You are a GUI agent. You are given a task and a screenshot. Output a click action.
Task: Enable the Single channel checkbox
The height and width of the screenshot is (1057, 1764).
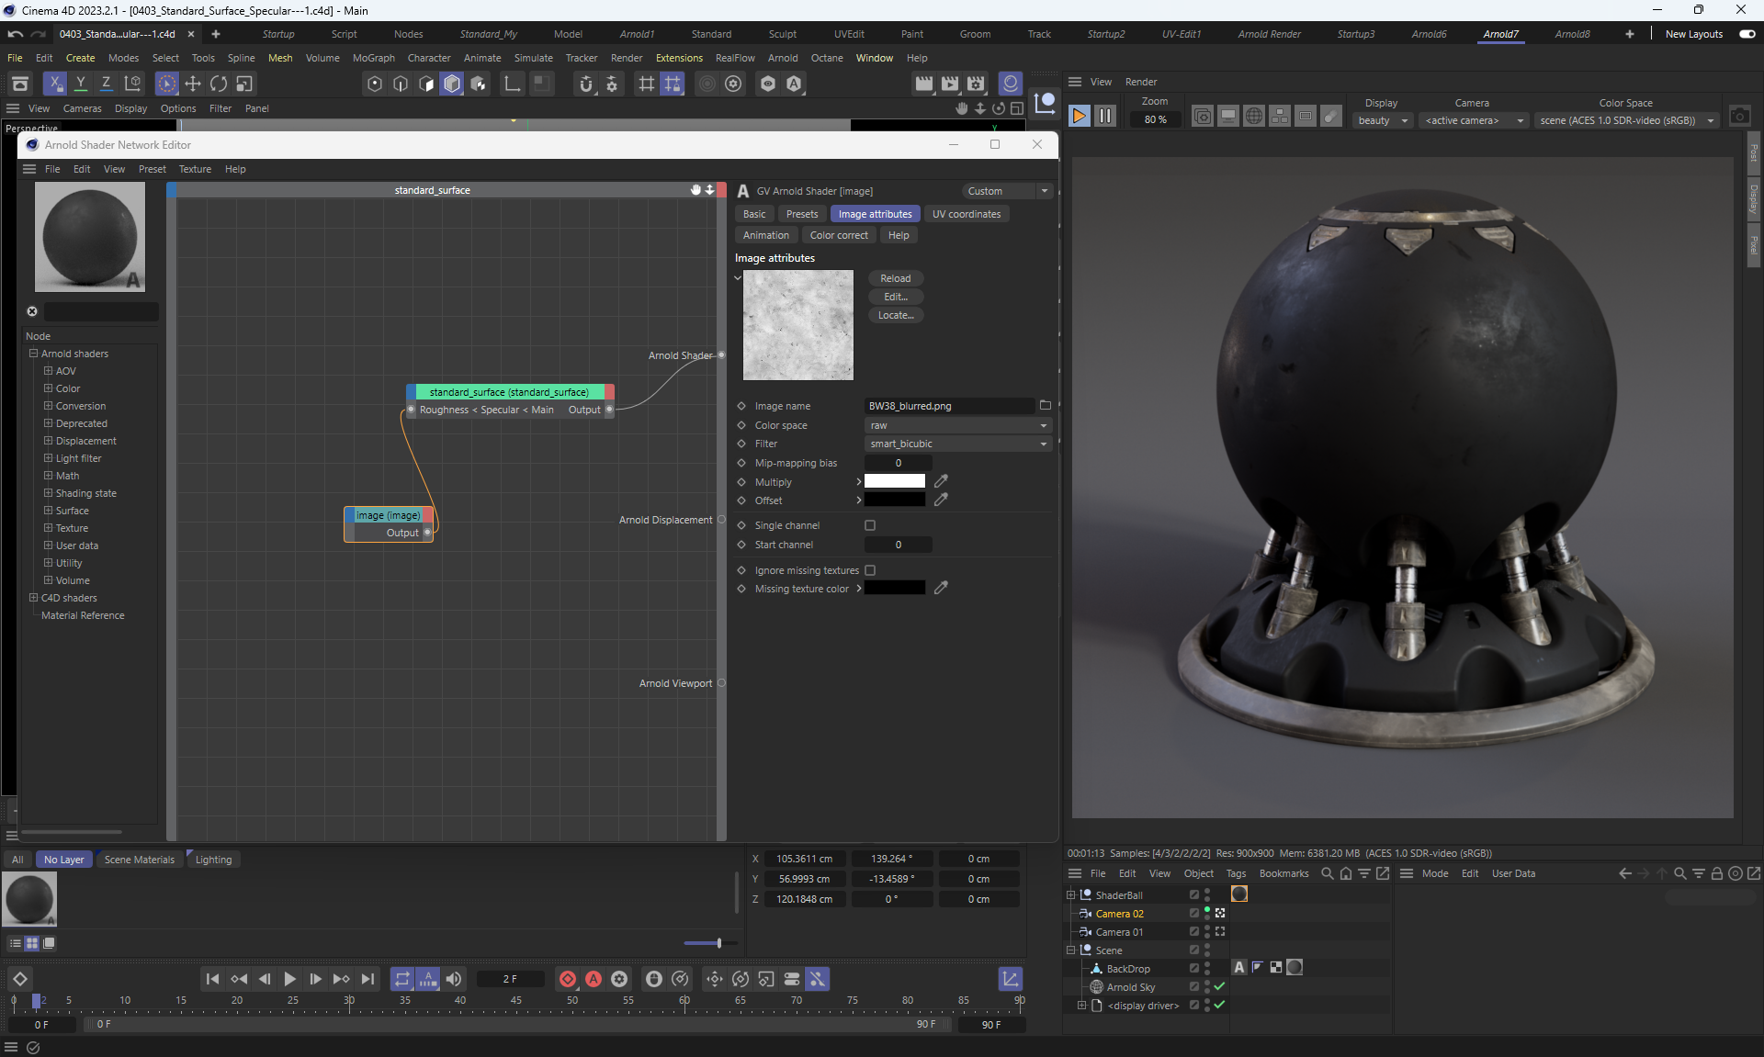pos(870,525)
